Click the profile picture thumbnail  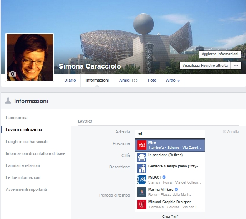pyautogui.click(x=30, y=57)
